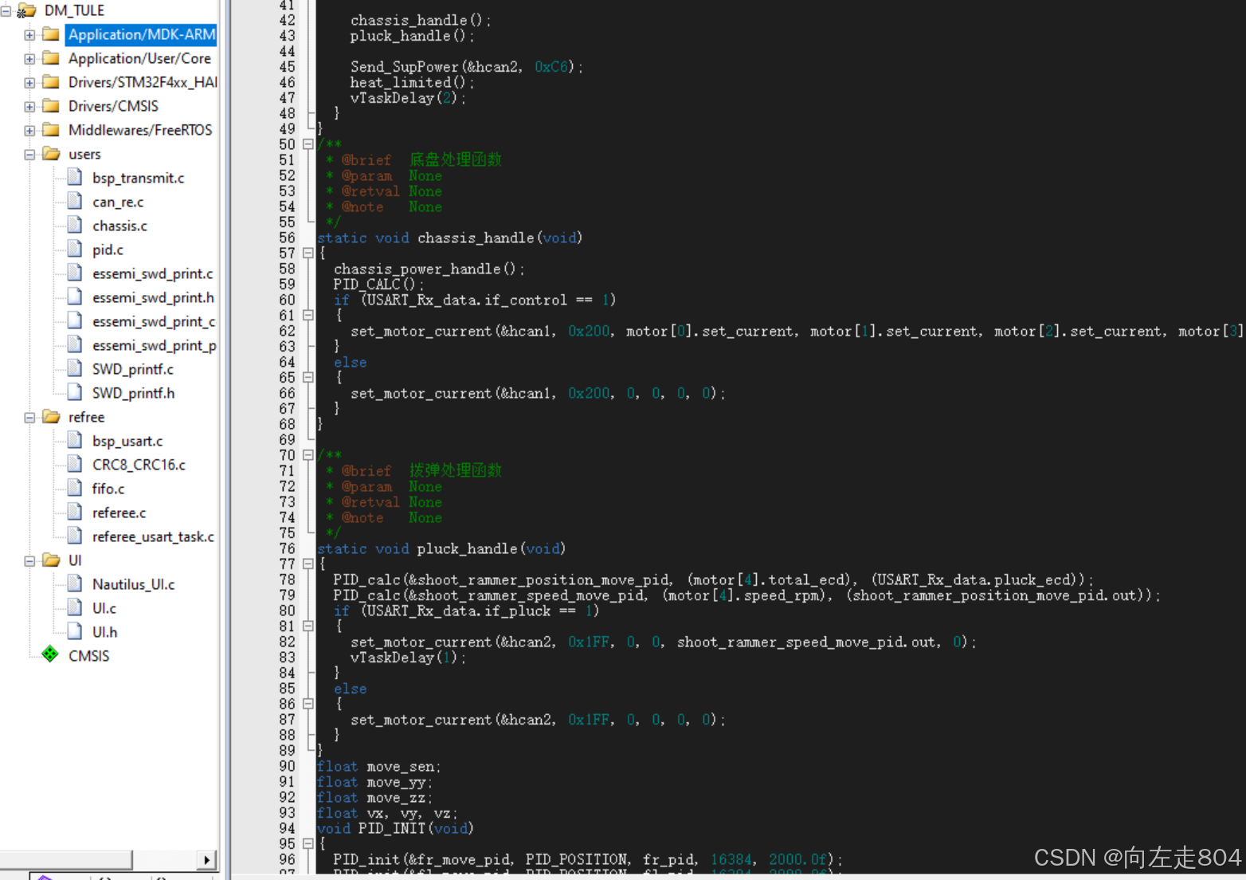Viewport: 1246px width, 880px height.
Task: Collapse the refree group
Action: (x=29, y=418)
